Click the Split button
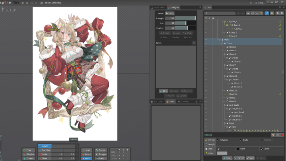Screen dimensions: 286x161 point(250,158)
